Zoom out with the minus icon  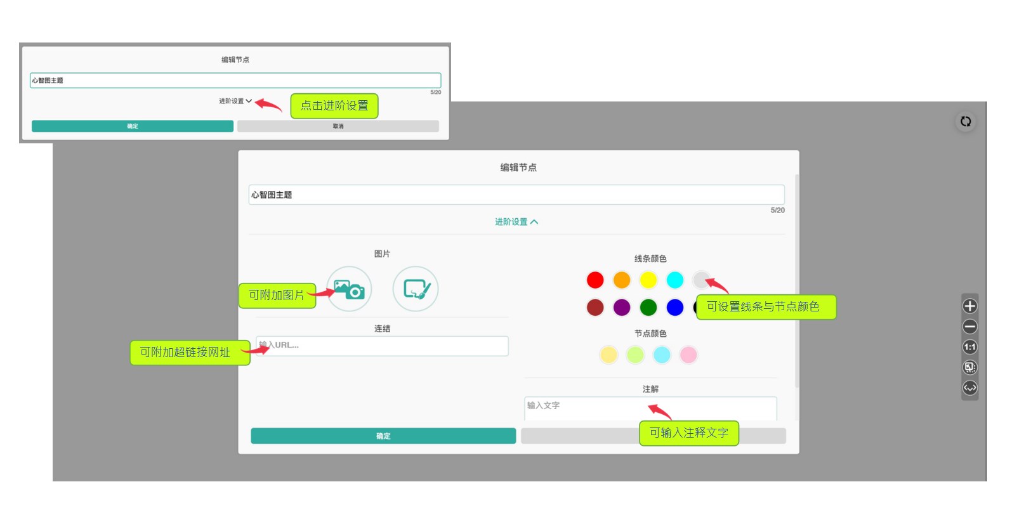tap(970, 327)
